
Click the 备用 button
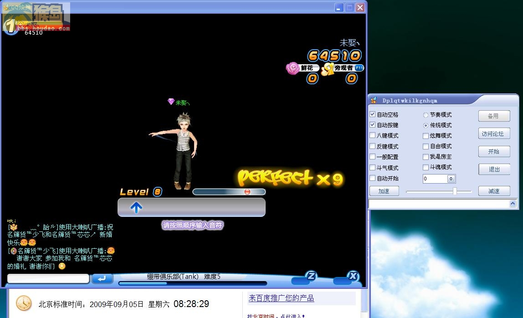tap(494, 116)
